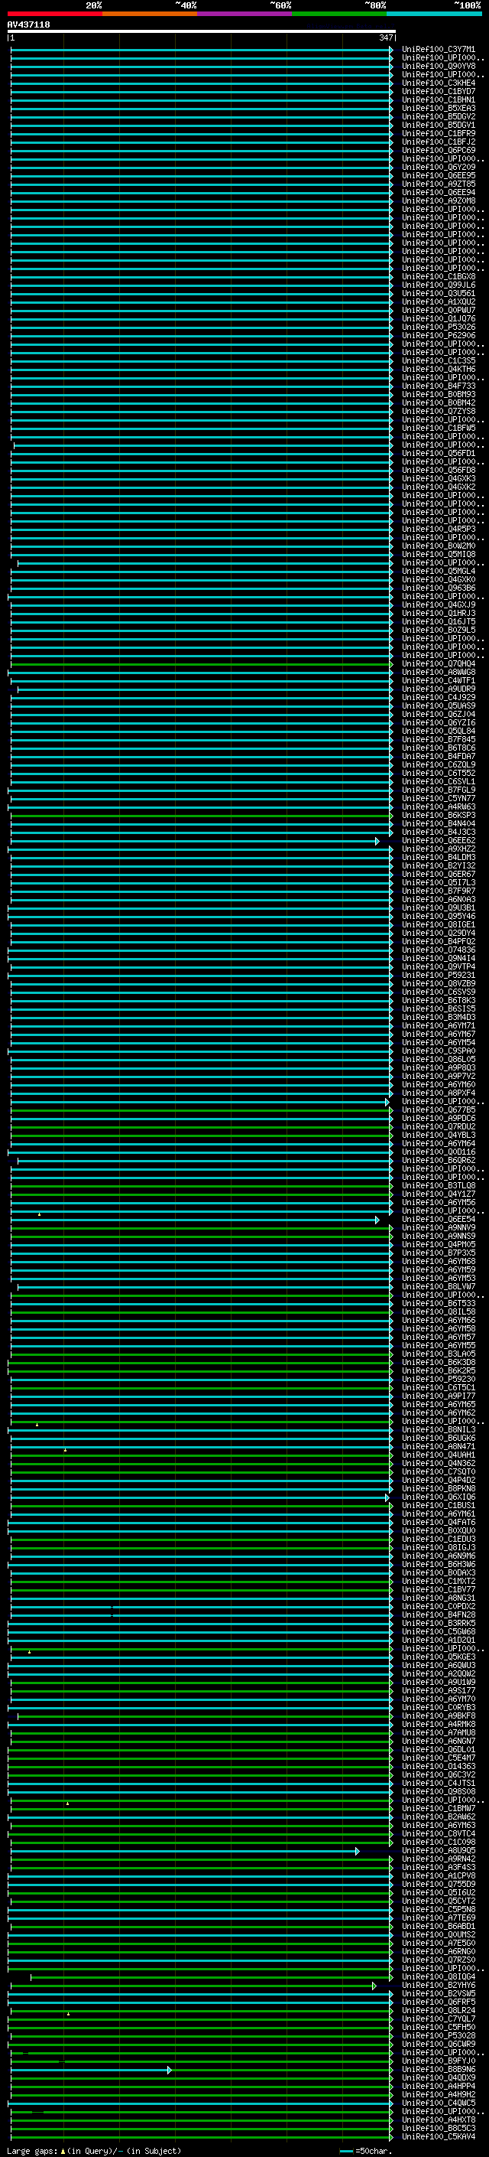Click the cyan ~100% identity legend segment
489x2157 pixels.
tap(434, 14)
